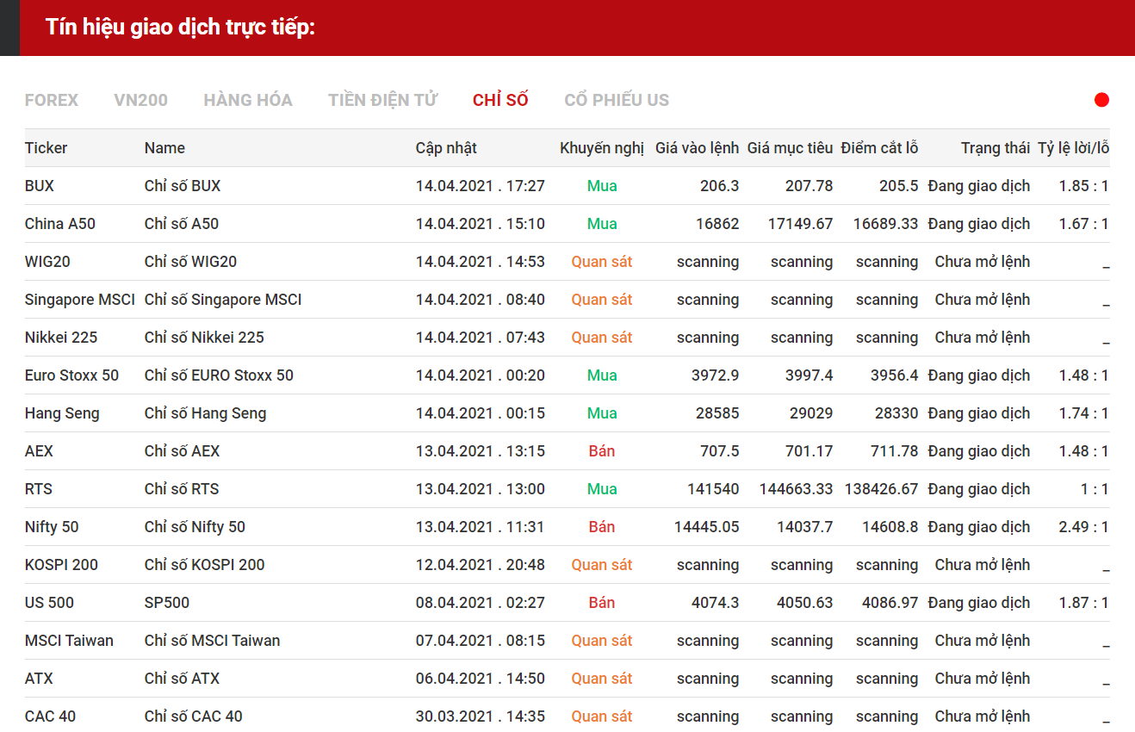Select the US 500 ticker
The image size is (1135, 732).
coord(50,603)
